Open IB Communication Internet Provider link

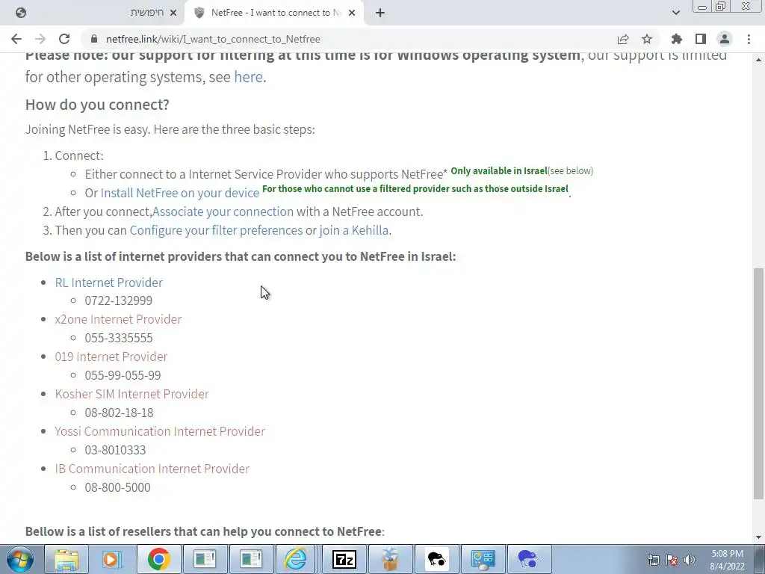click(152, 469)
